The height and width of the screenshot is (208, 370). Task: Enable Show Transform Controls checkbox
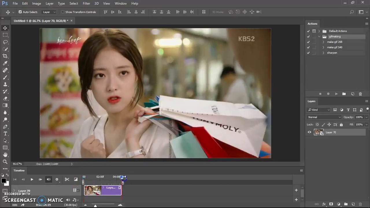[63, 12]
